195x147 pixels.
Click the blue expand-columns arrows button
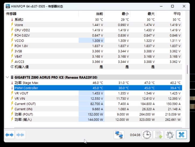pyautogui.click(x=10, y=135)
